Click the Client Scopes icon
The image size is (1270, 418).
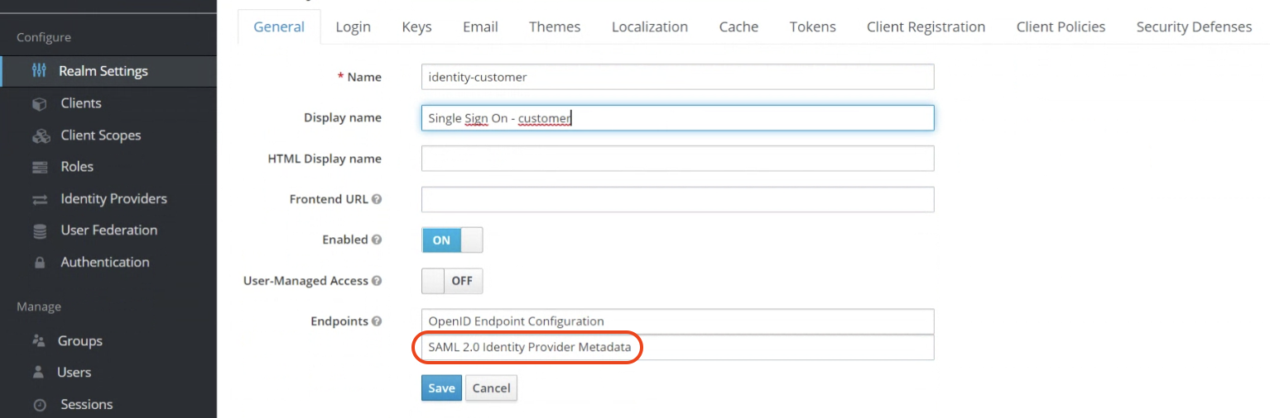point(41,135)
